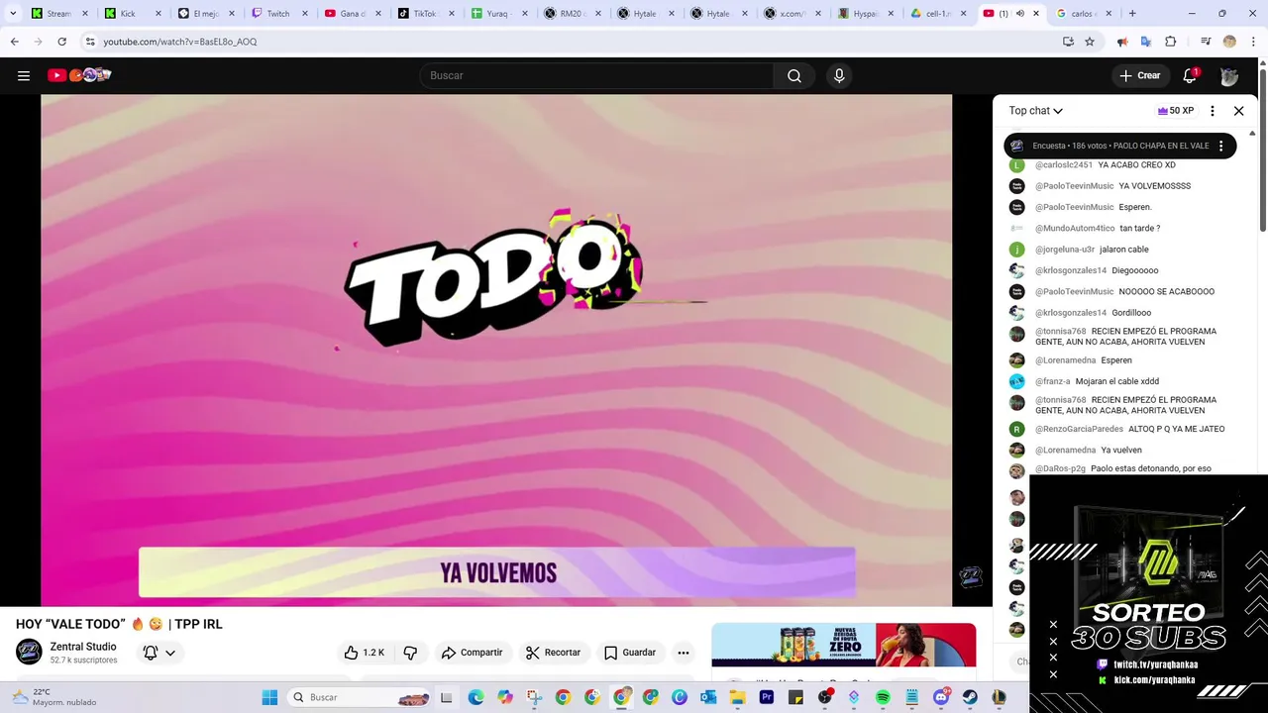Open the poll banner options menu
This screenshot has width=1268, height=713.
click(1220, 146)
